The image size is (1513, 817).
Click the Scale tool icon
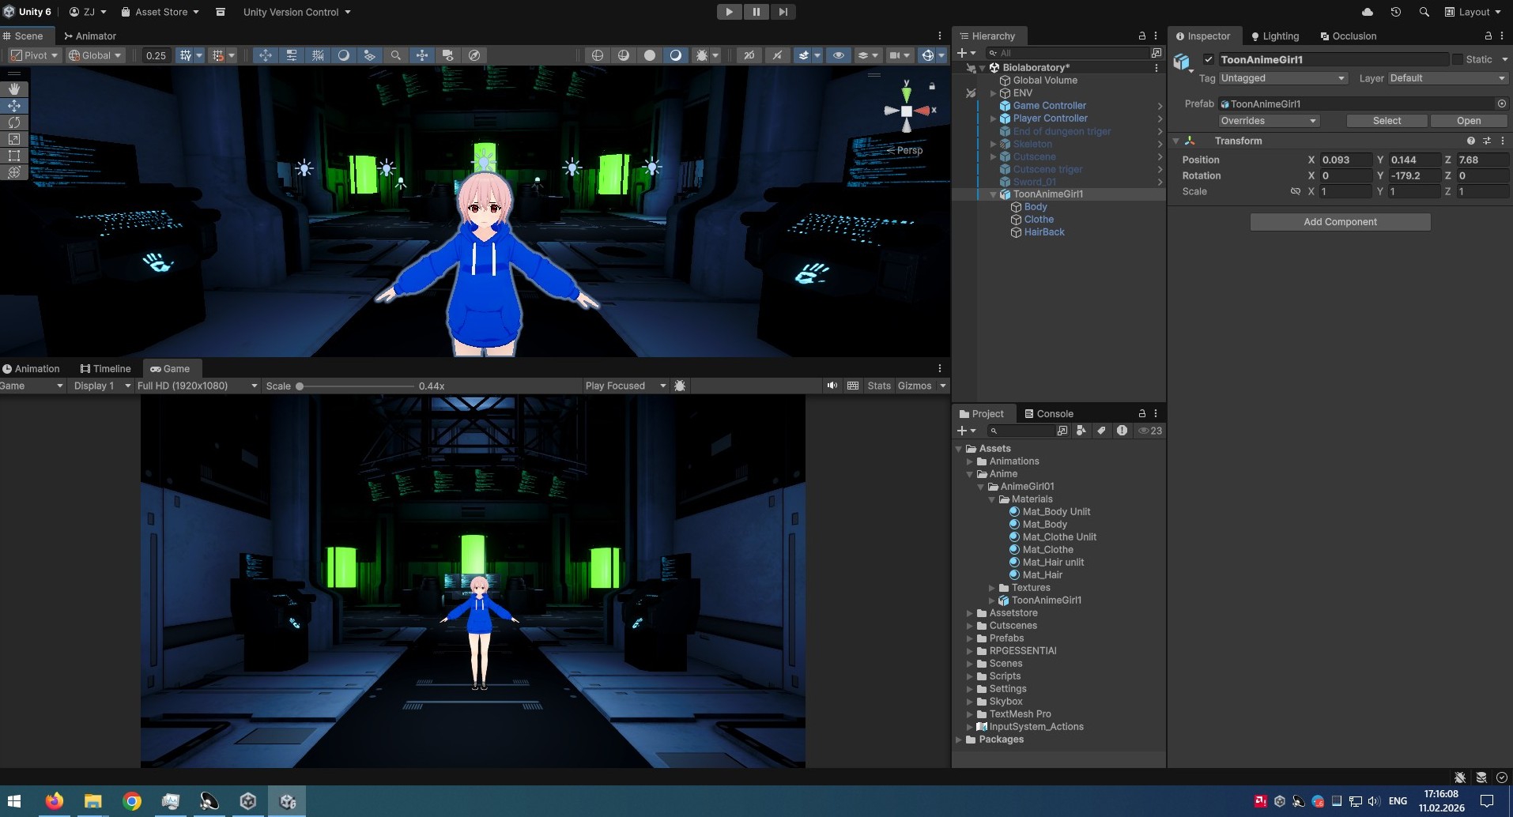click(14, 139)
